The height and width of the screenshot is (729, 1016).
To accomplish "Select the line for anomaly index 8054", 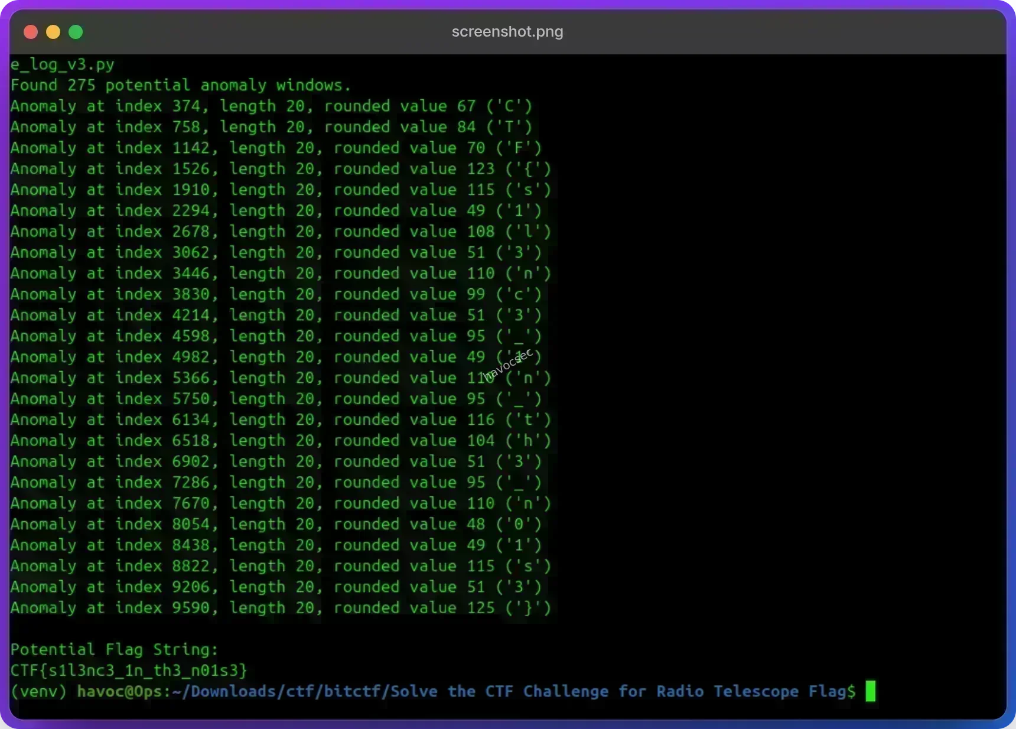I will [x=276, y=525].
